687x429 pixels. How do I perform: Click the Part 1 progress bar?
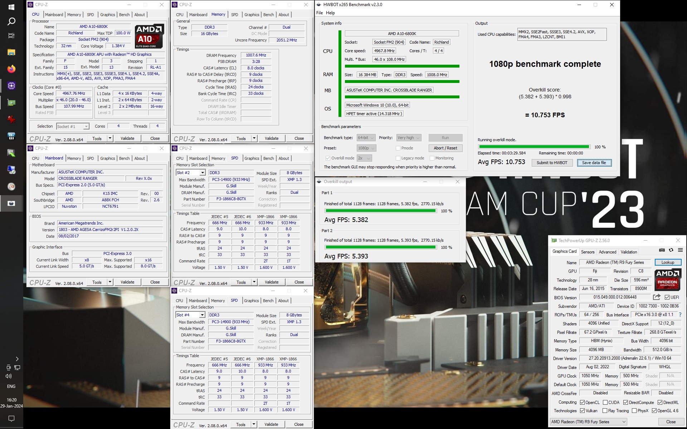(380, 211)
